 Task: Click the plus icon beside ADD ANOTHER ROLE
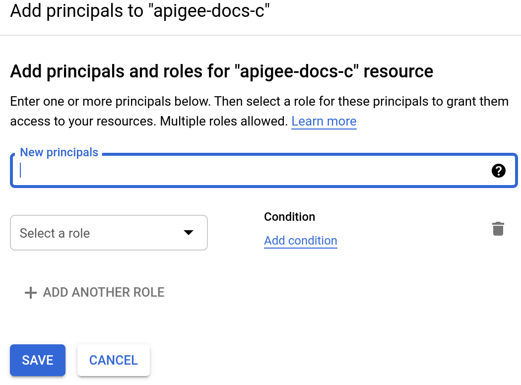(30, 292)
